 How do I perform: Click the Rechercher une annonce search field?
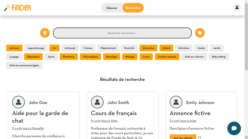(x=122, y=33)
